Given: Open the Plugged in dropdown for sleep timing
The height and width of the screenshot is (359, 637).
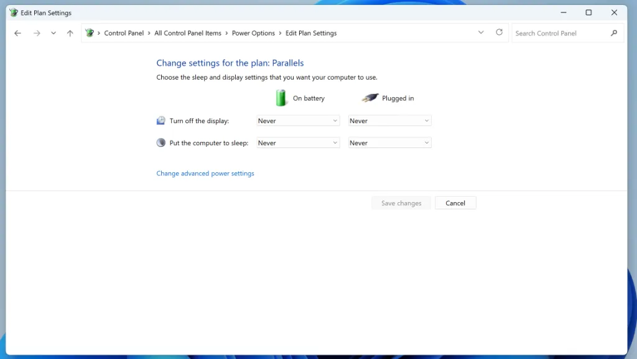Looking at the screenshot, I should pos(389,142).
